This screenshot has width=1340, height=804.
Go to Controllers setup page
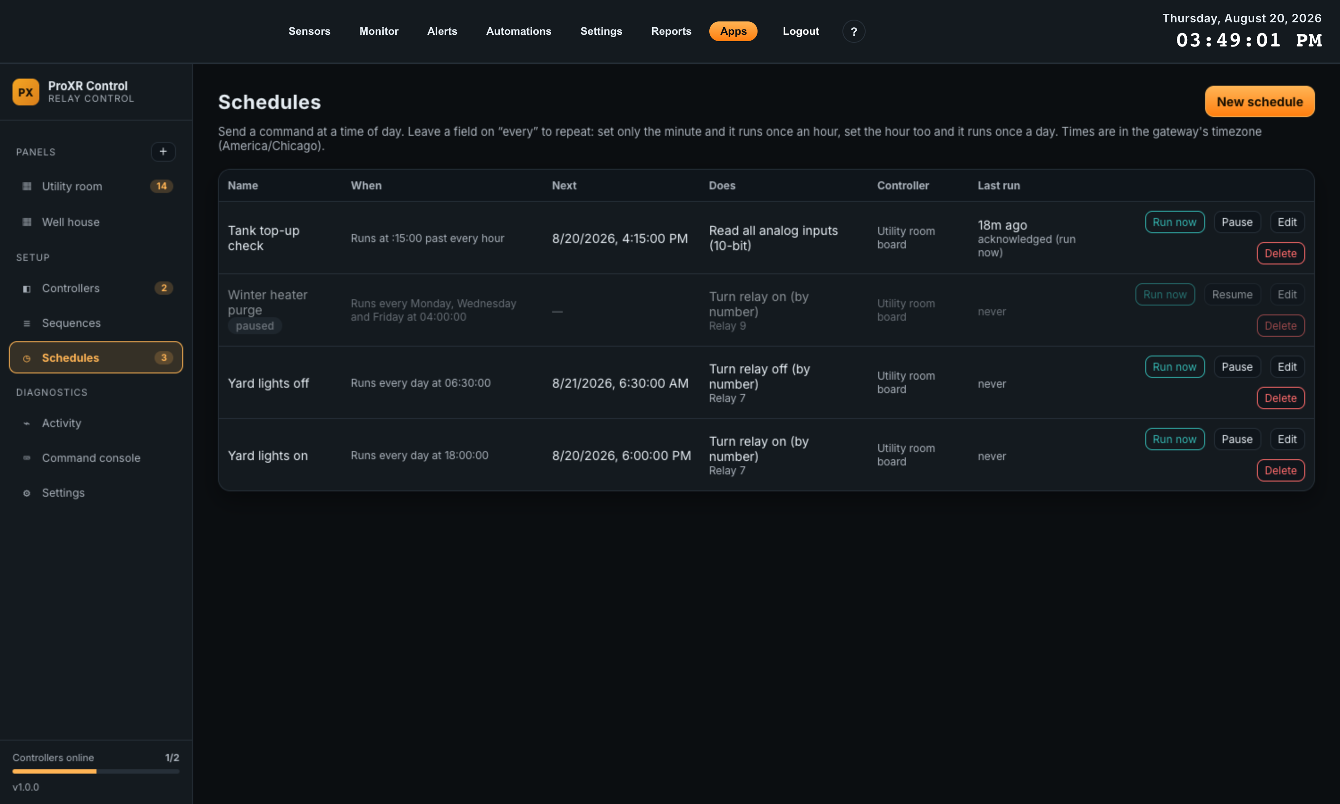coord(96,288)
